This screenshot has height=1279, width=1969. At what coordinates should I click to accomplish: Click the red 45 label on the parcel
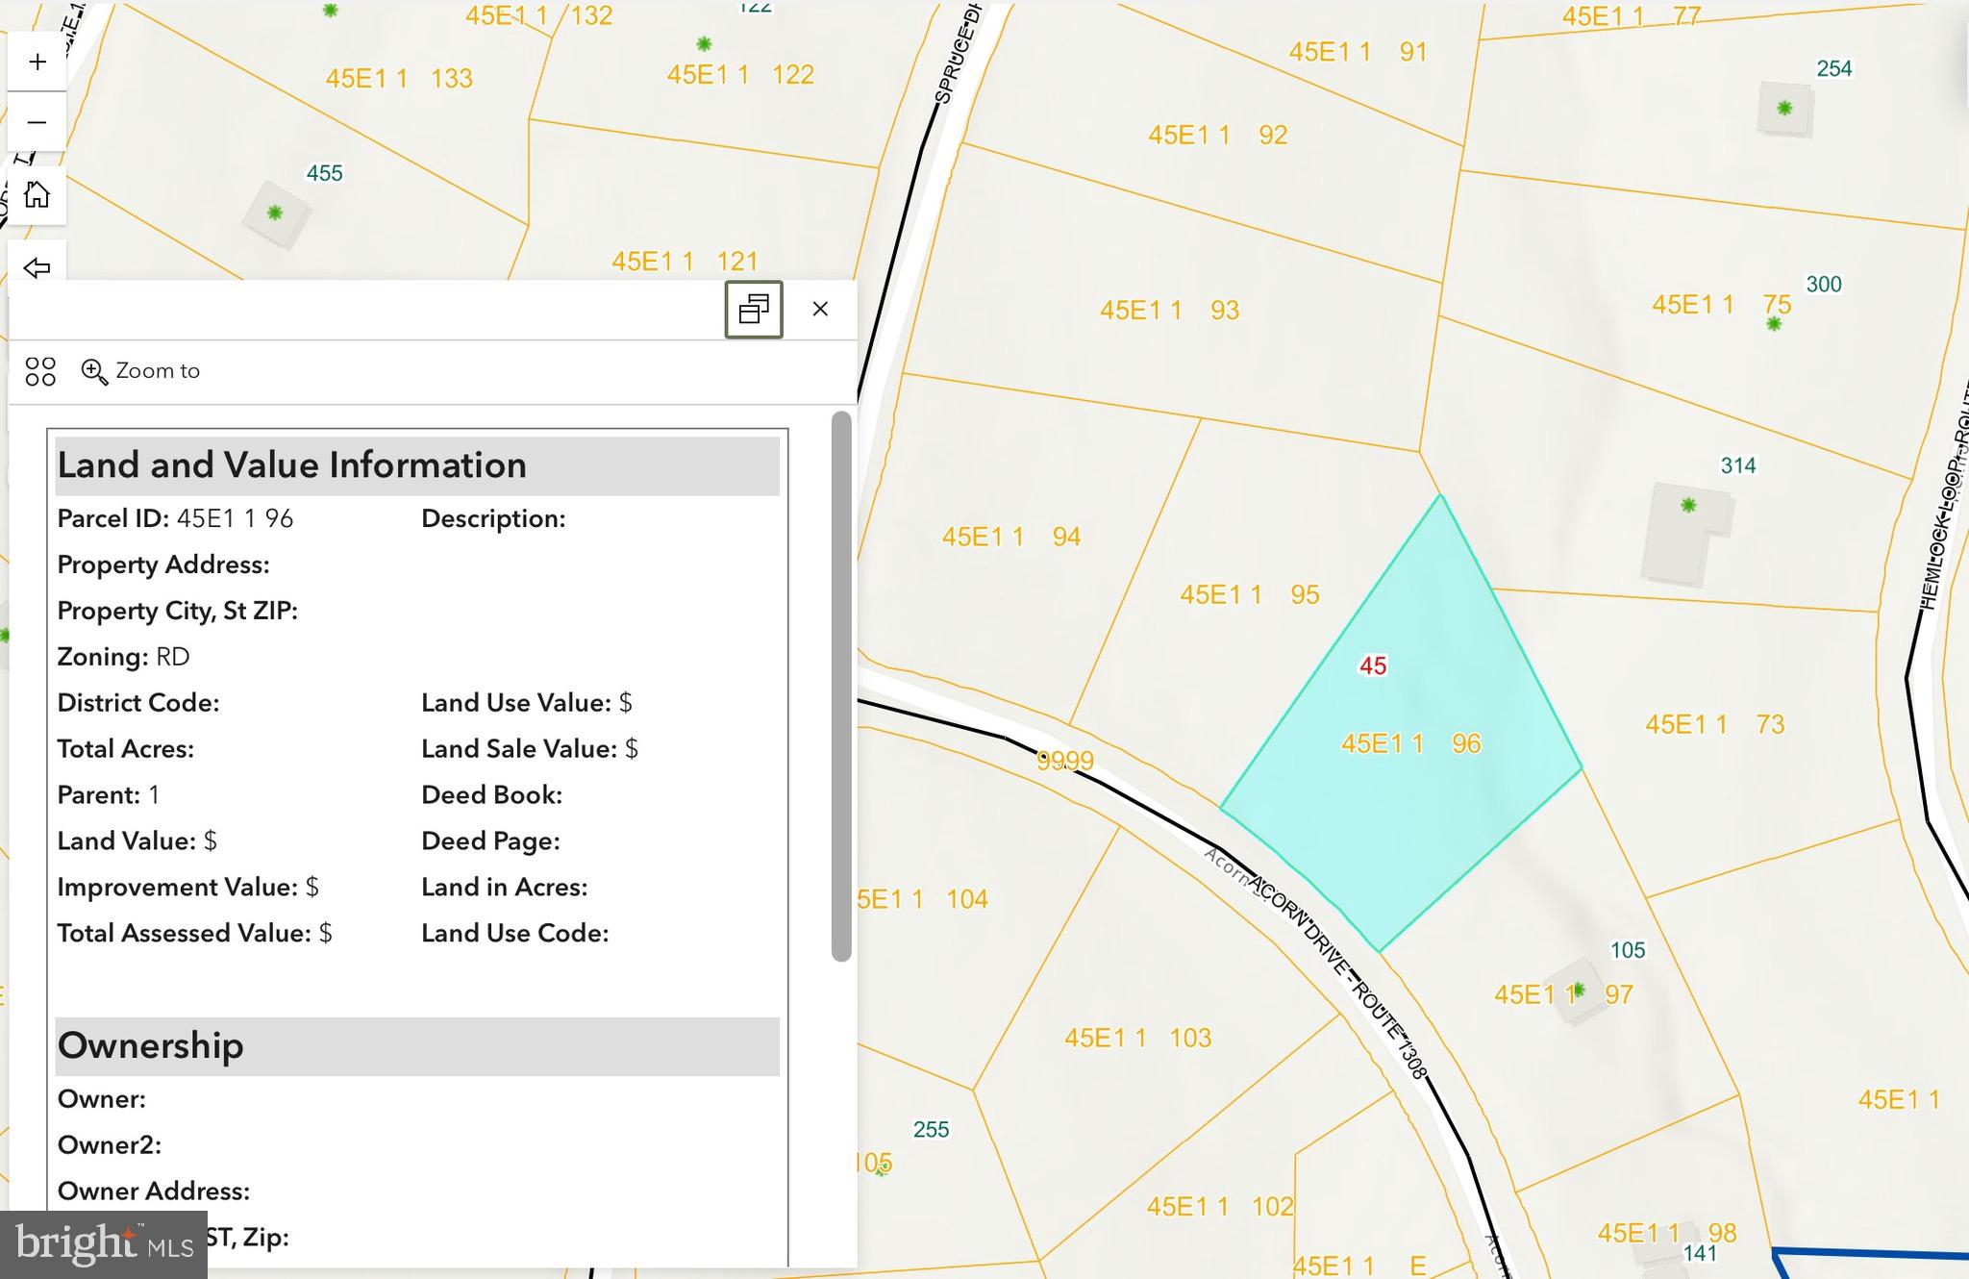tap(1373, 665)
